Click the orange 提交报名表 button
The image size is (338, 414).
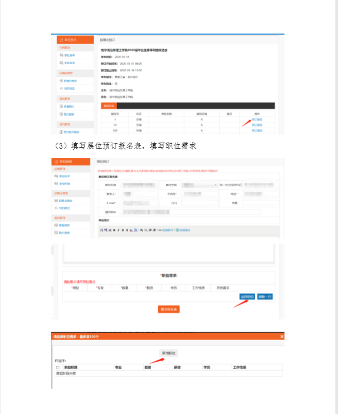coord(169,309)
